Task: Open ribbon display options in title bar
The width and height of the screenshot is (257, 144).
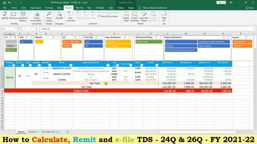Action: click(231, 3)
